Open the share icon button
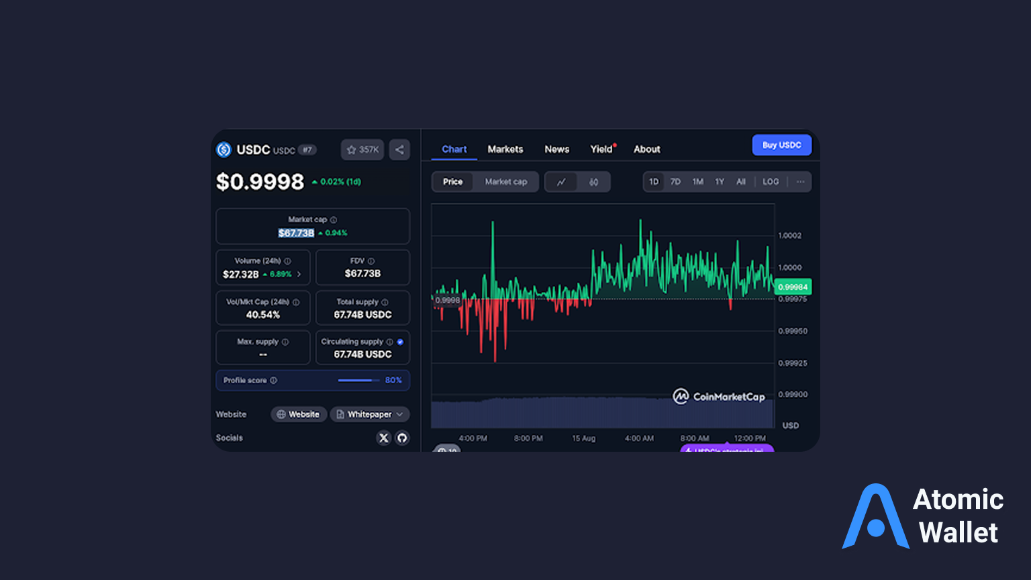 (399, 150)
